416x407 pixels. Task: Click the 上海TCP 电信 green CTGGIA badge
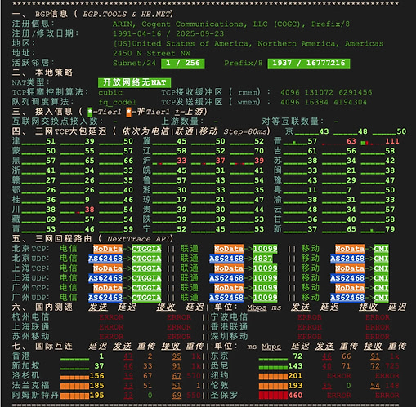146,268
